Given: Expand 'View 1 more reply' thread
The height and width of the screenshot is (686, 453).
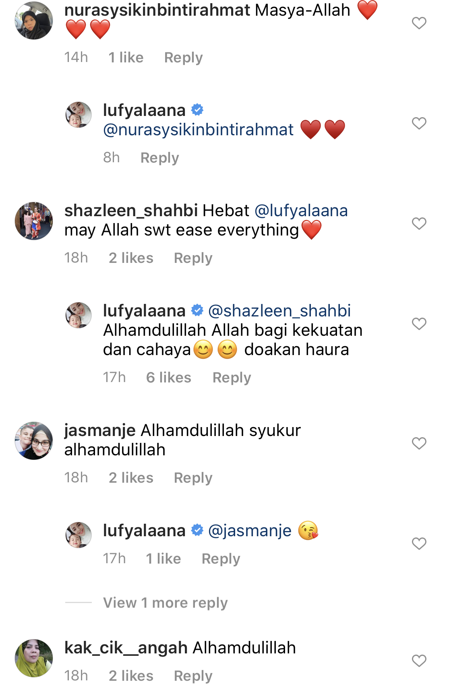Looking at the screenshot, I should pyautogui.click(x=165, y=603).
